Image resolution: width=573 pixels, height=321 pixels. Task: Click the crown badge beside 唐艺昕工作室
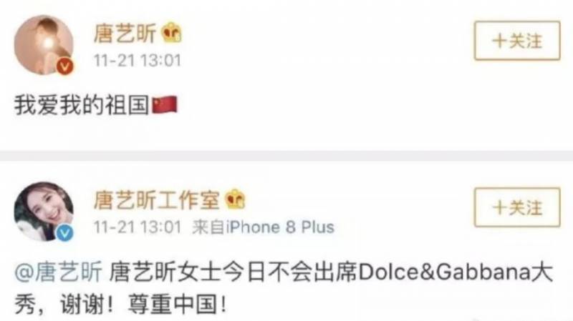tap(236, 199)
